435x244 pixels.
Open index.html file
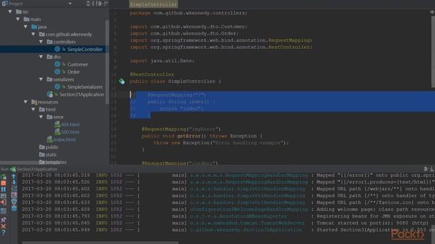click(65, 140)
